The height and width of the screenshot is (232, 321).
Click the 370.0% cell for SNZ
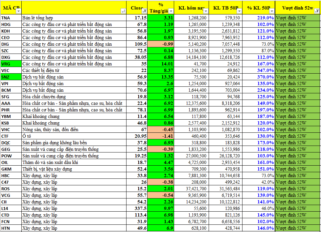point(258,77)
